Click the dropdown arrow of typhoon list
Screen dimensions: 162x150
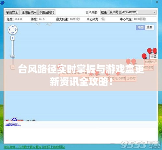(x=155, y=12)
